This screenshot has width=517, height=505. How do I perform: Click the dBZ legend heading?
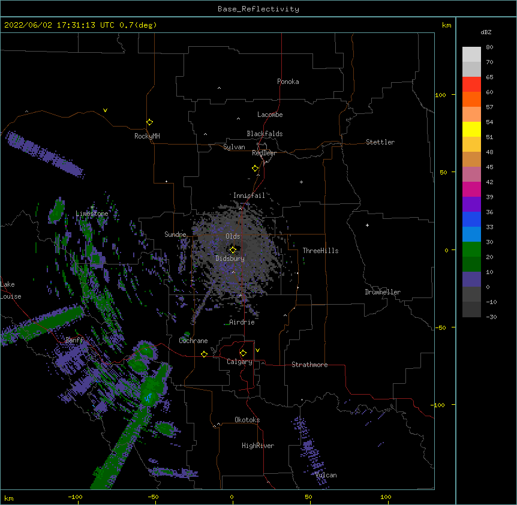pyautogui.click(x=486, y=32)
